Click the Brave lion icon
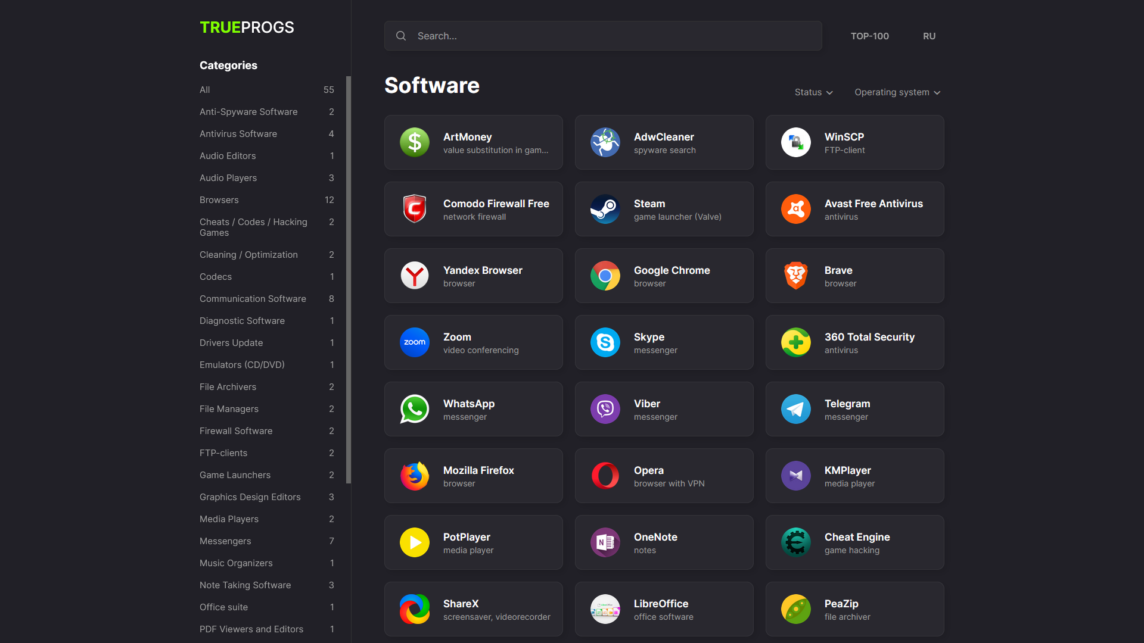Image resolution: width=1144 pixels, height=643 pixels. pos(796,276)
